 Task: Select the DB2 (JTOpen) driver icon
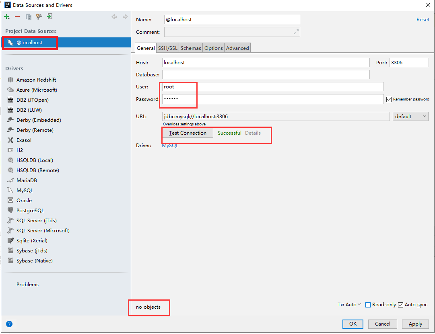coord(10,100)
